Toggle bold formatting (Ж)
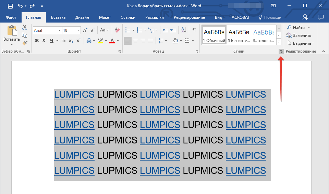Viewport: 329px width, 194px height. [37, 41]
